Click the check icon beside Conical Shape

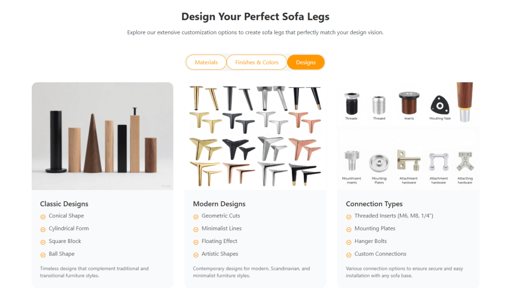tap(43, 216)
